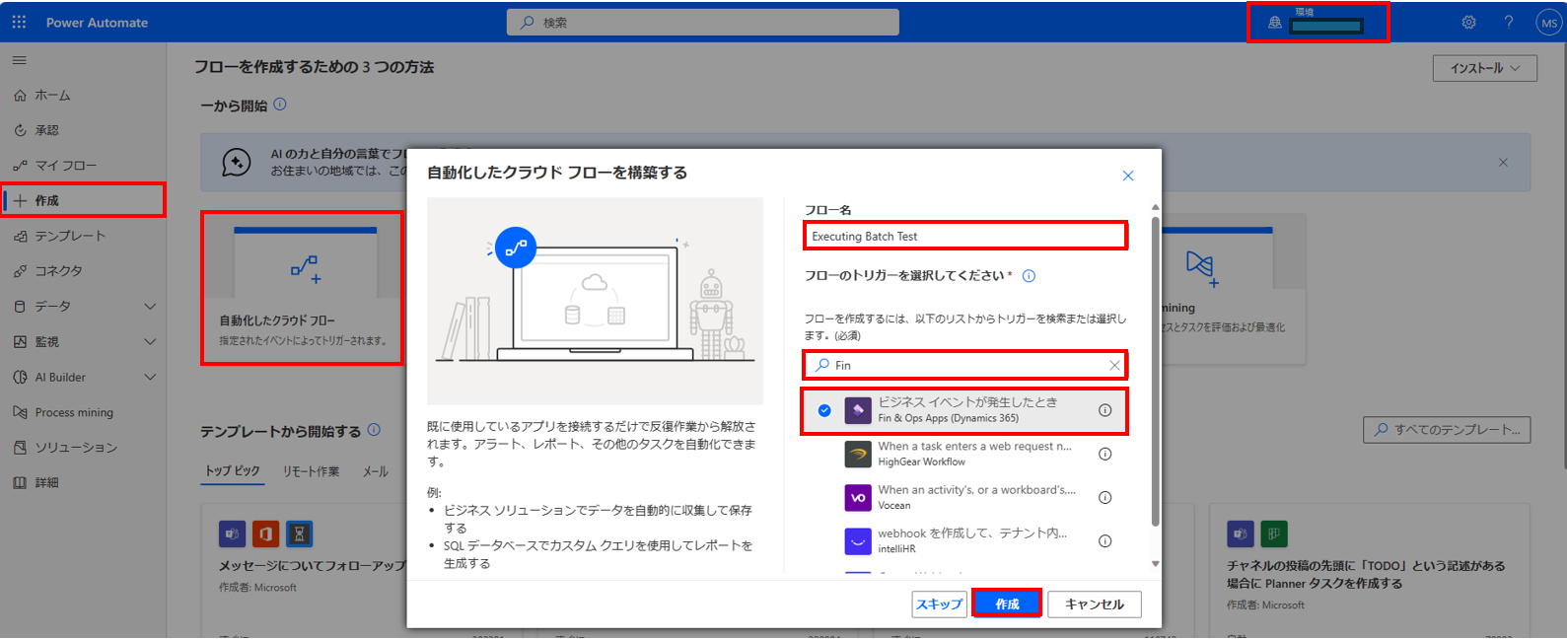Image resolution: width=1567 pixels, height=639 pixels.
Task: Click the Planner icon on template card
Action: click(x=1273, y=534)
